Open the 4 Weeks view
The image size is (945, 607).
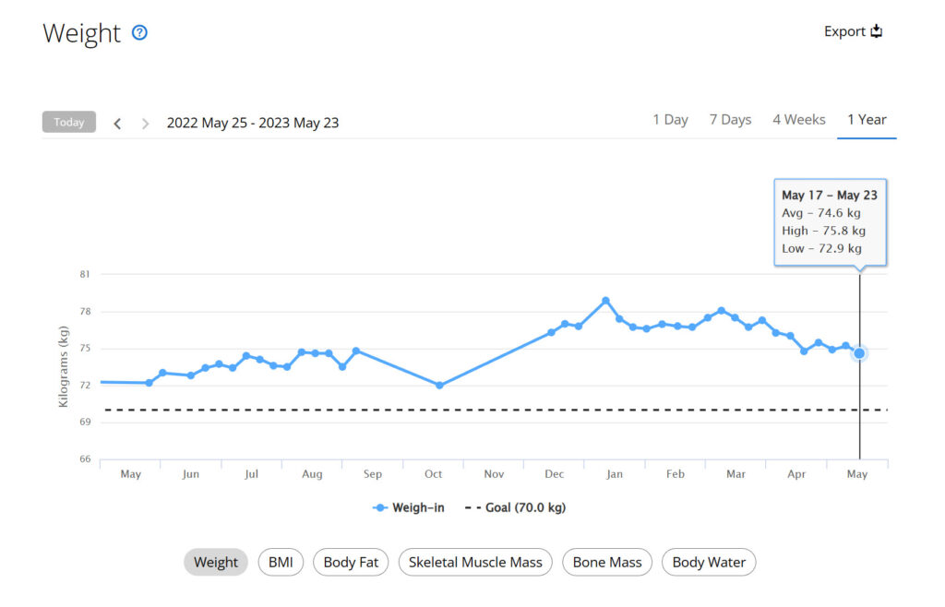pyautogui.click(x=798, y=119)
